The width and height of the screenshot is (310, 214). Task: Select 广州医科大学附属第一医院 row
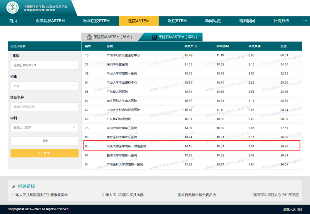click(x=192, y=164)
